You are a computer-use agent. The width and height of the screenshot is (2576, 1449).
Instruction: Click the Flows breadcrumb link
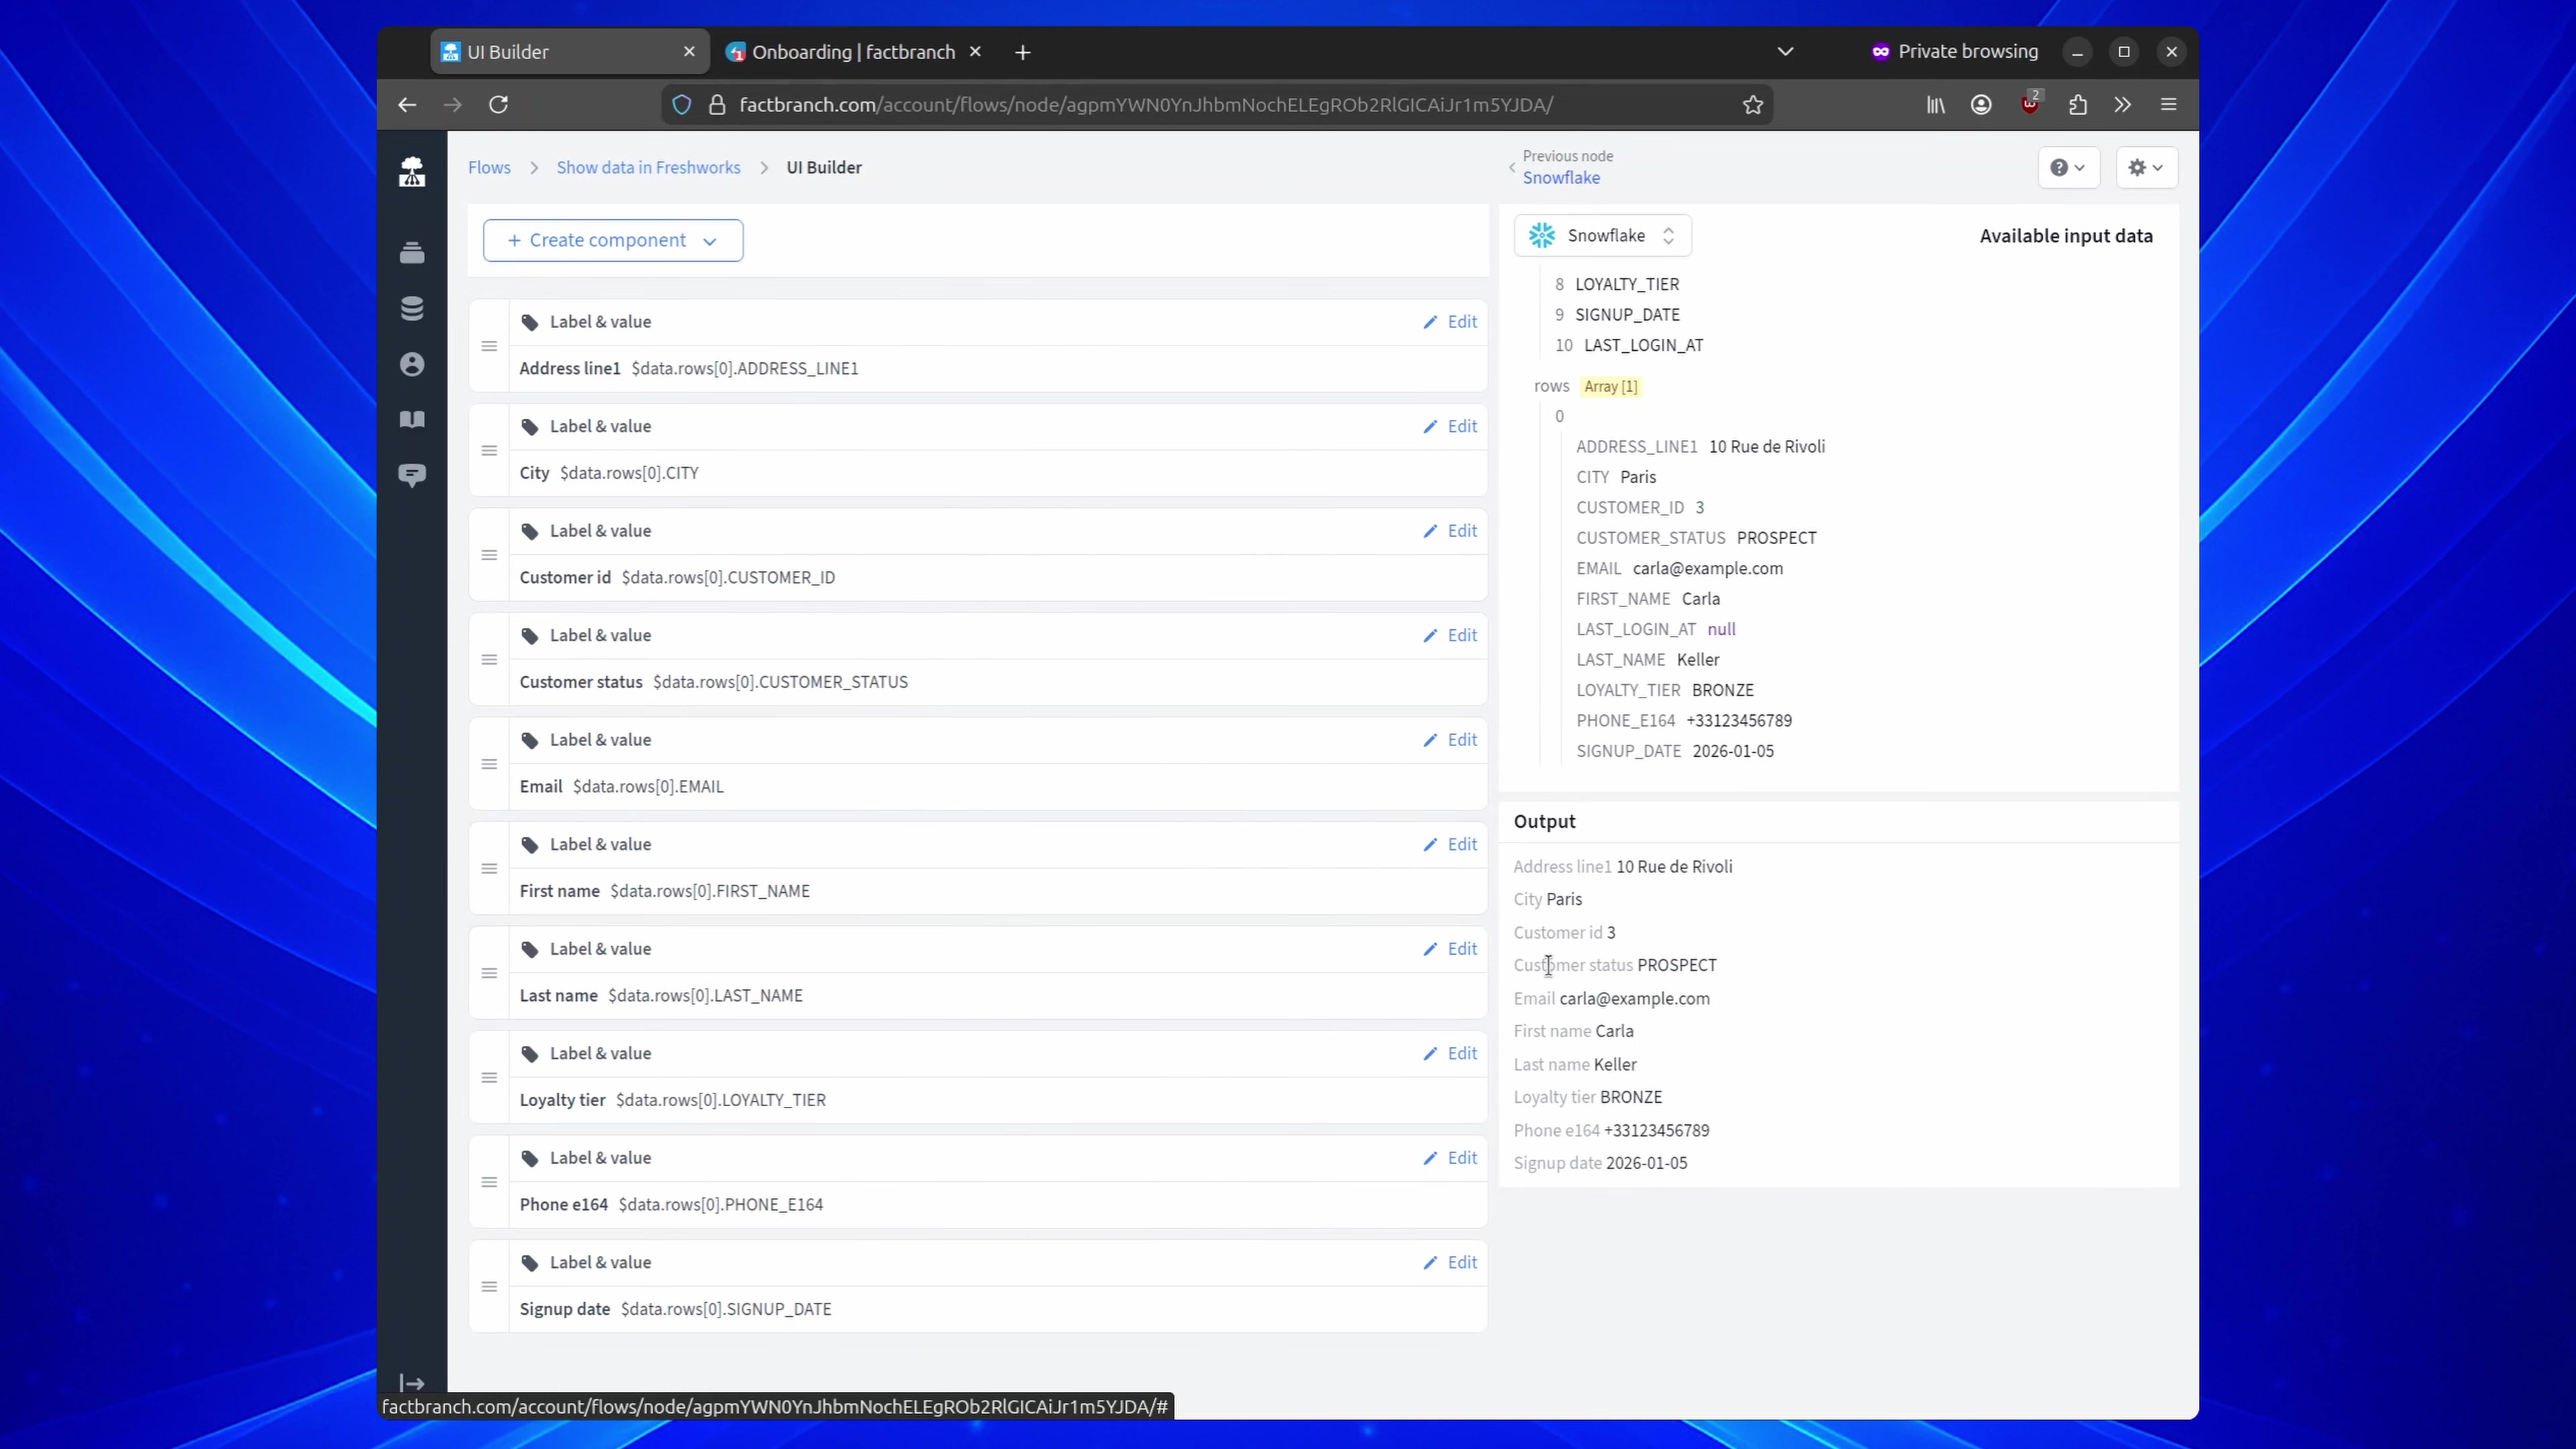click(489, 167)
